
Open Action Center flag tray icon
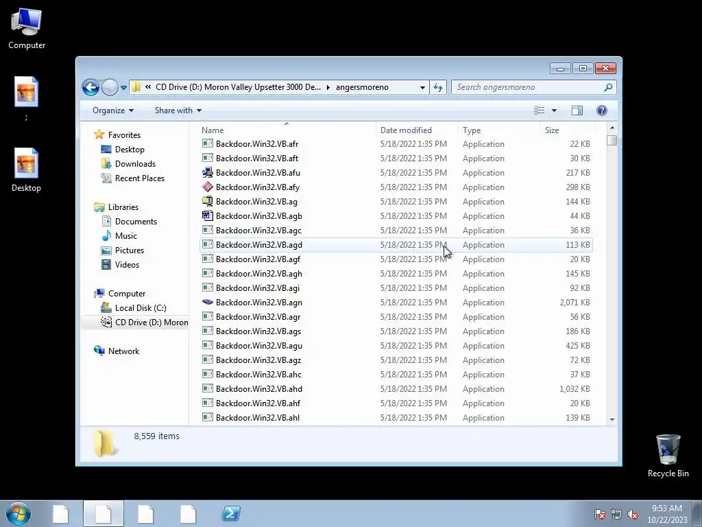(599, 515)
